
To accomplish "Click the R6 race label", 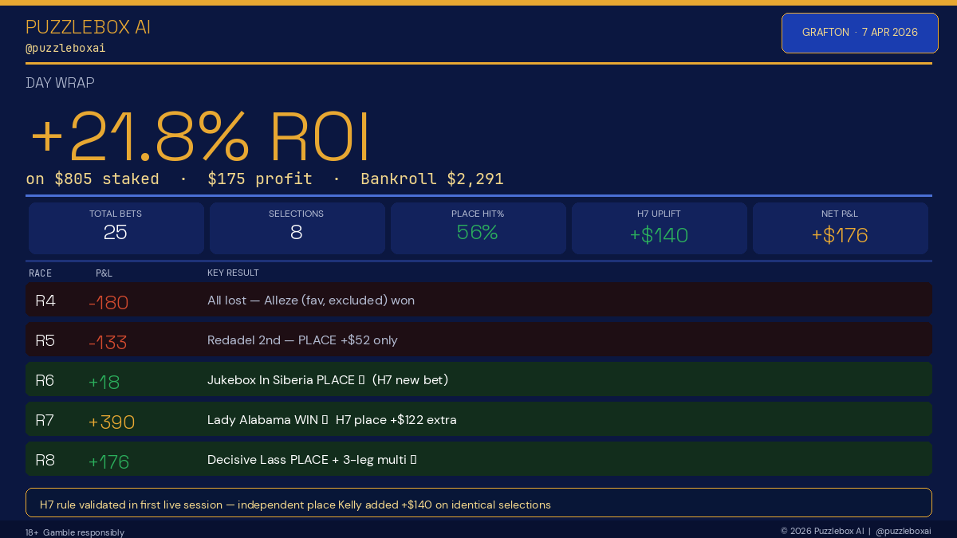I will (x=45, y=380).
